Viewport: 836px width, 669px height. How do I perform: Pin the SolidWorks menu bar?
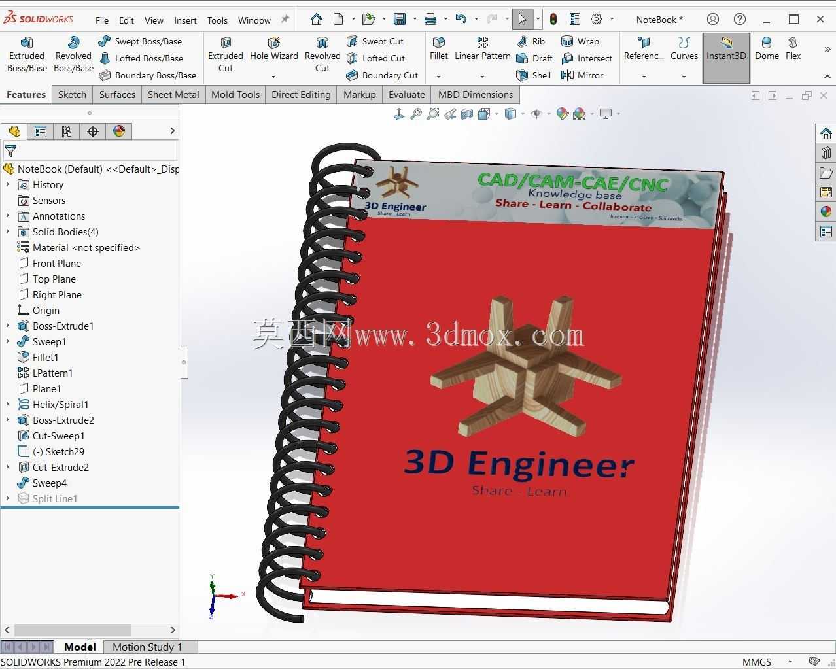285,20
